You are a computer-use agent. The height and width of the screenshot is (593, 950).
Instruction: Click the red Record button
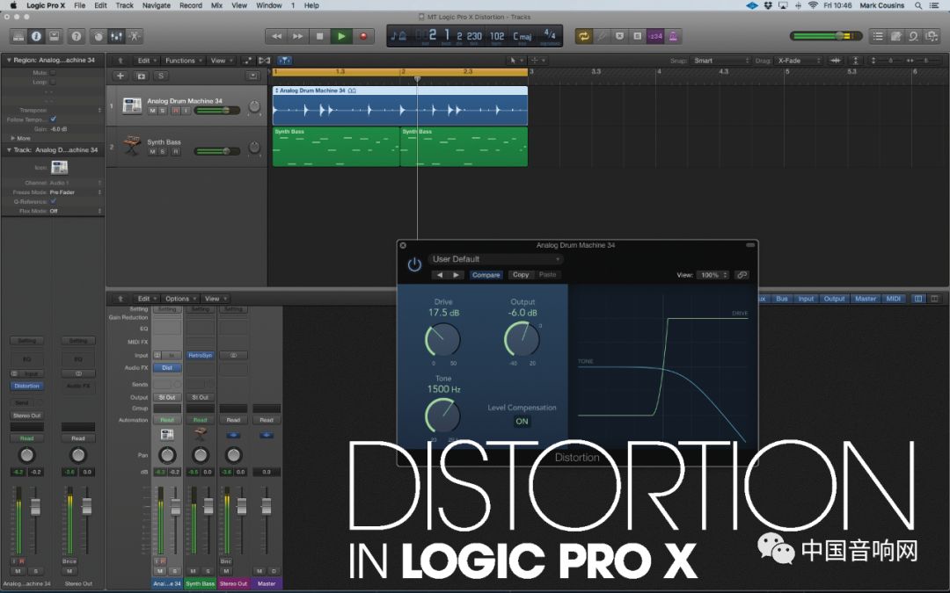click(363, 36)
